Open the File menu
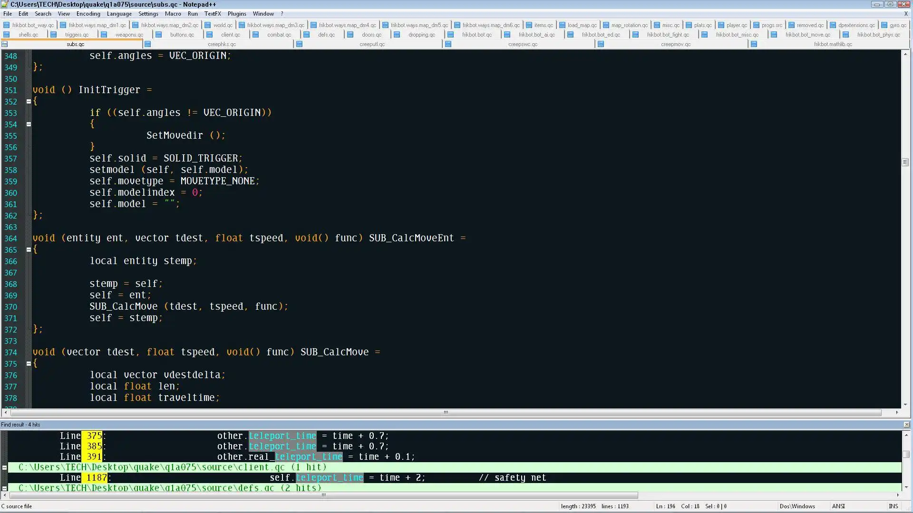This screenshot has width=913, height=513. [x=8, y=14]
